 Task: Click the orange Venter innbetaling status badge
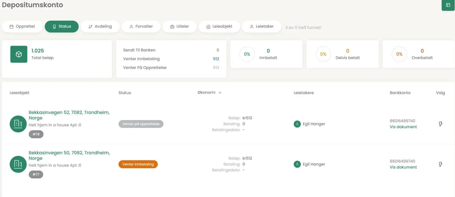click(x=138, y=164)
